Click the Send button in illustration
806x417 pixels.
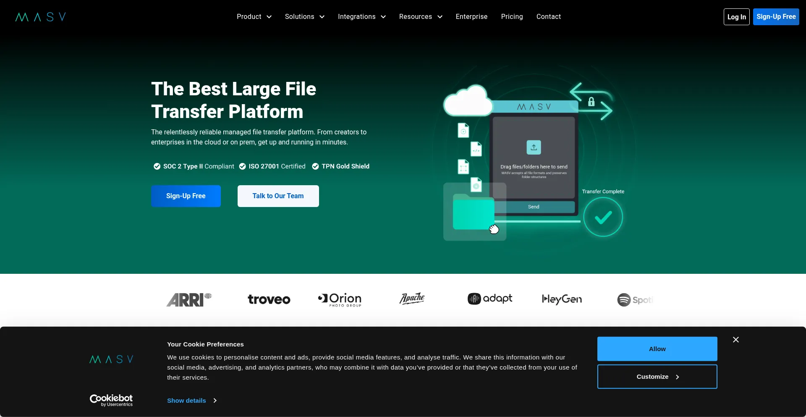tap(534, 207)
